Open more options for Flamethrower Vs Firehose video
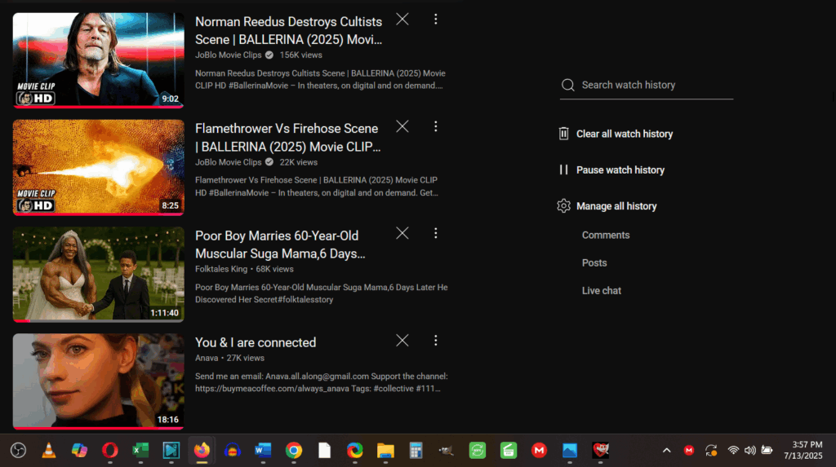Image resolution: width=836 pixels, height=467 pixels. [436, 127]
